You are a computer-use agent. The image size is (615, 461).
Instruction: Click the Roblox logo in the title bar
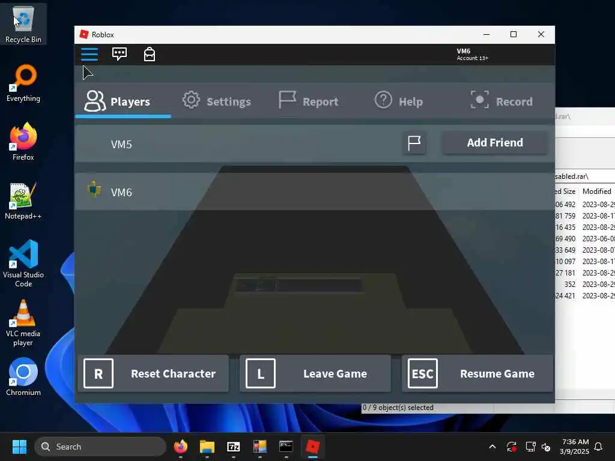84,34
